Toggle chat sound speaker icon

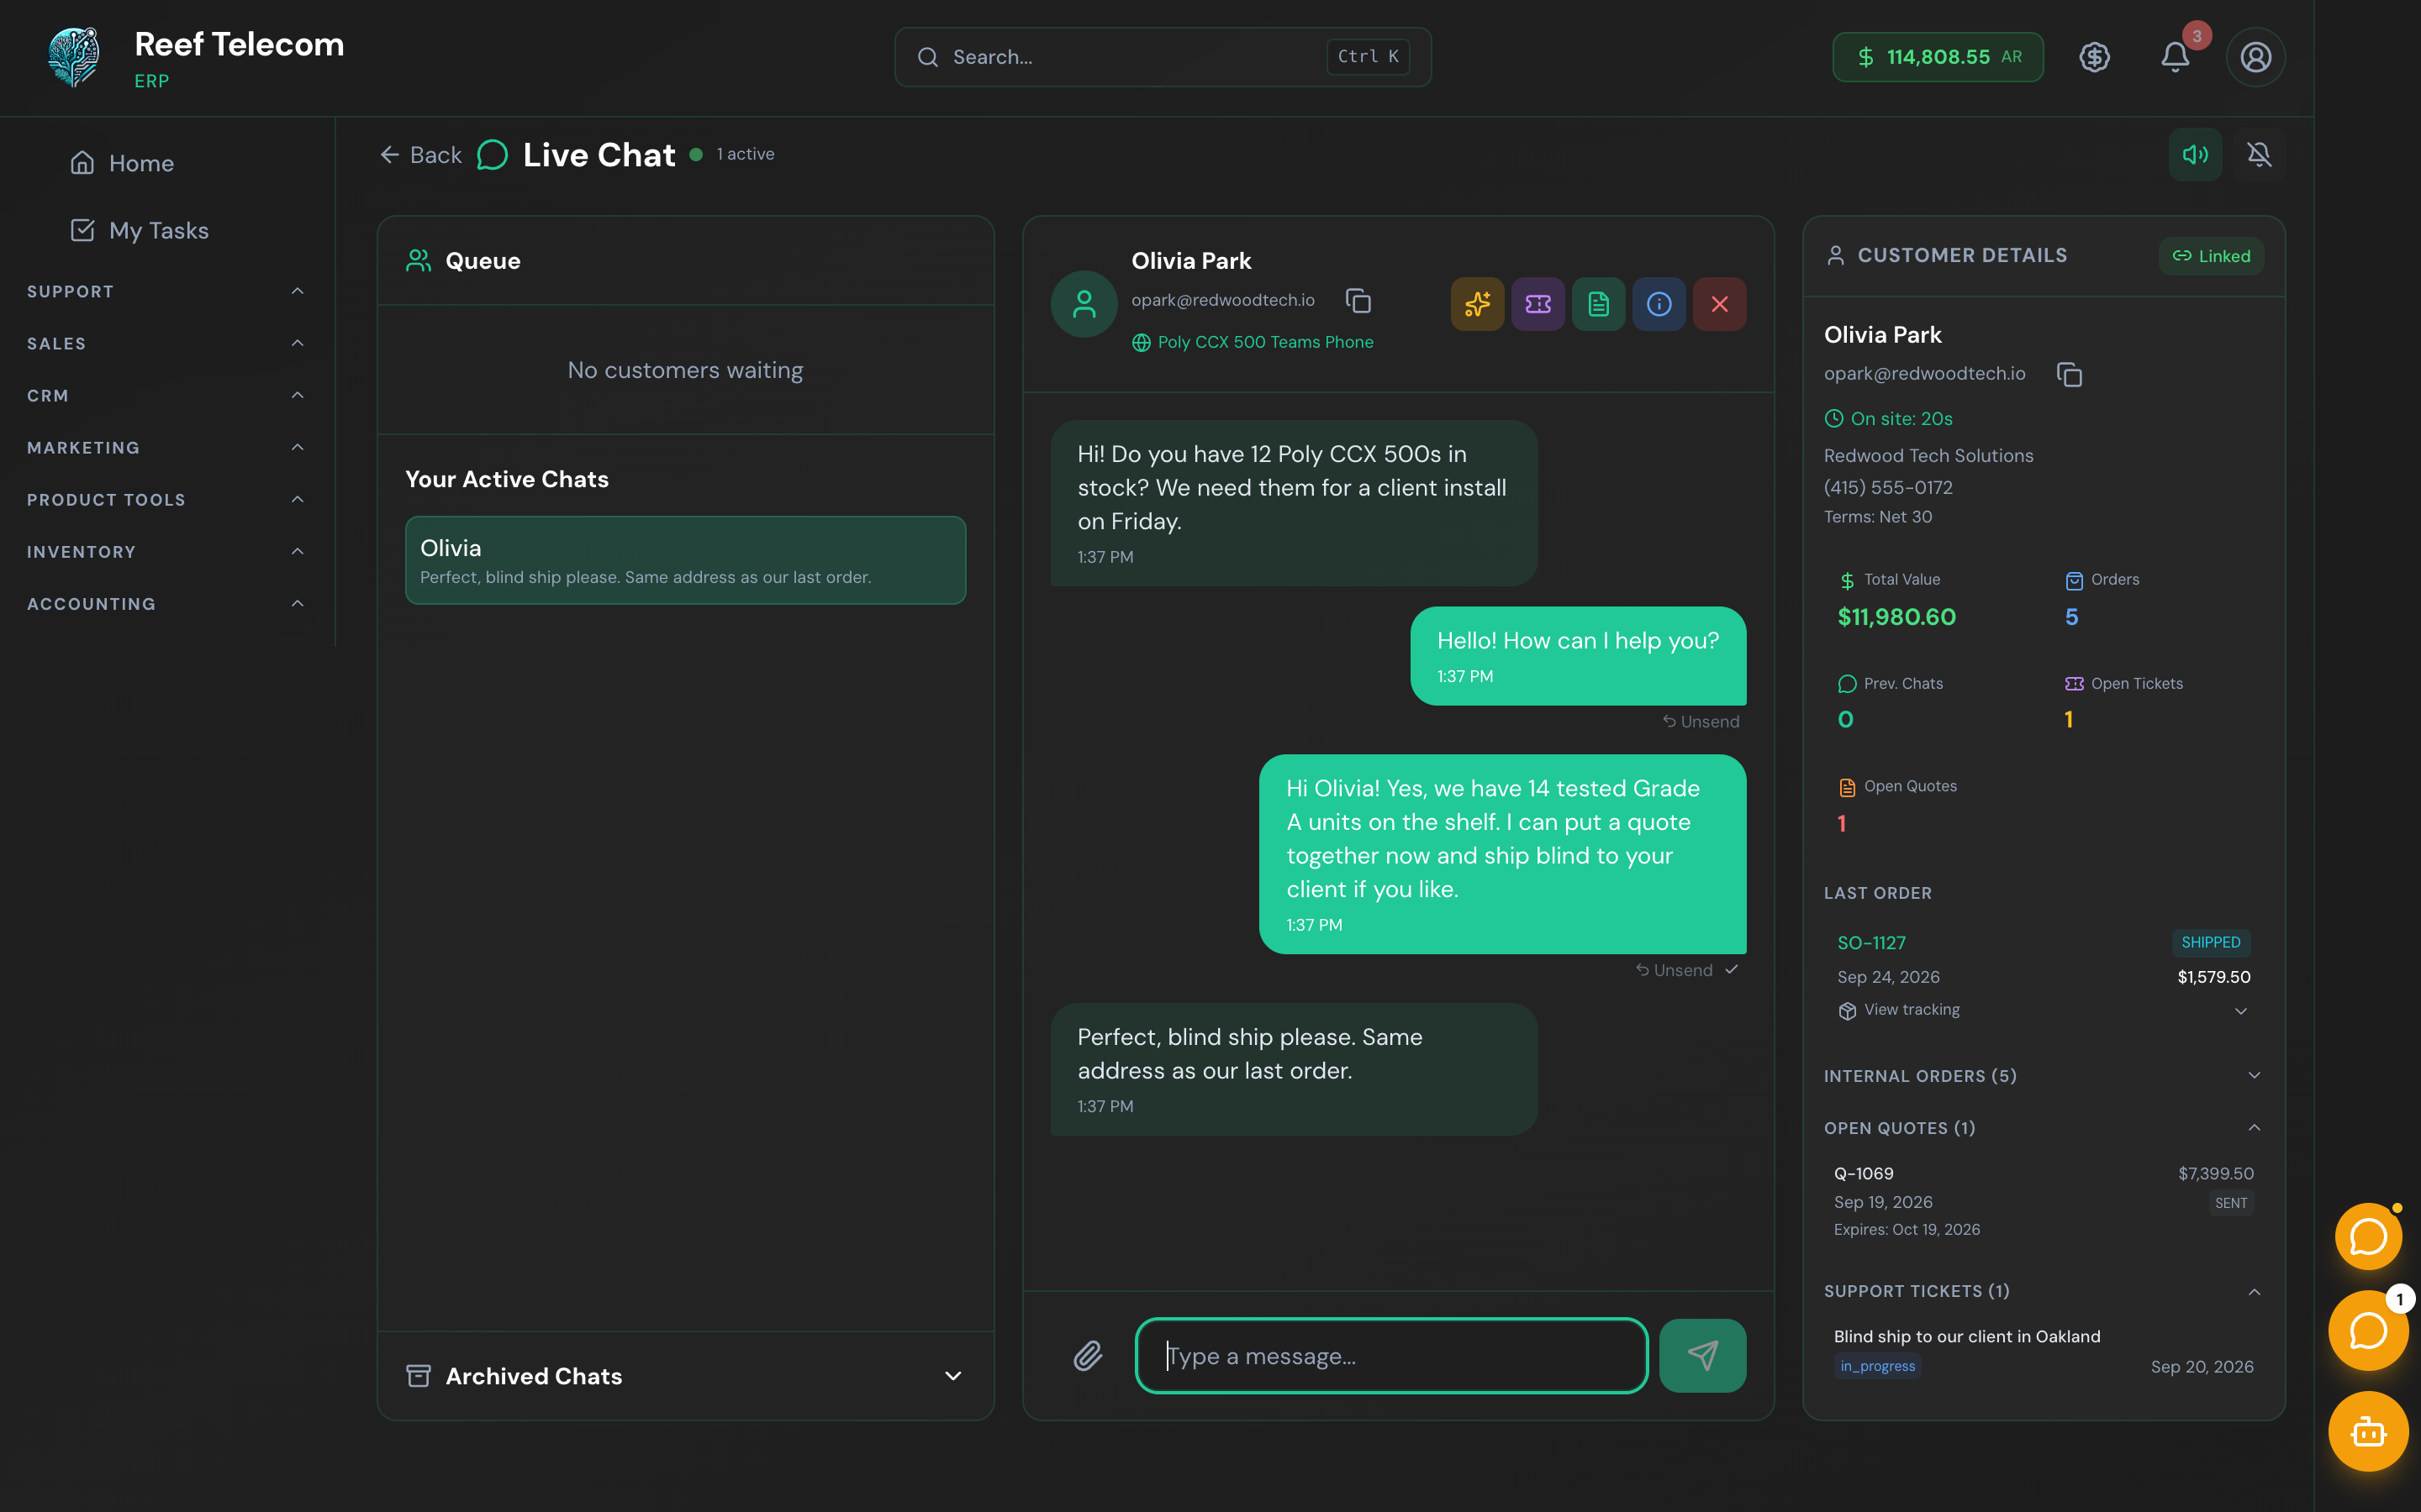(2195, 154)
